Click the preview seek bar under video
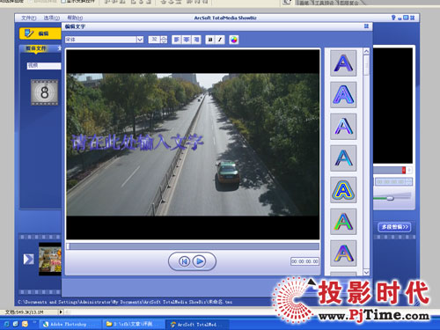The width and height of the screenshot is (440, 330). tap(193, 246)
